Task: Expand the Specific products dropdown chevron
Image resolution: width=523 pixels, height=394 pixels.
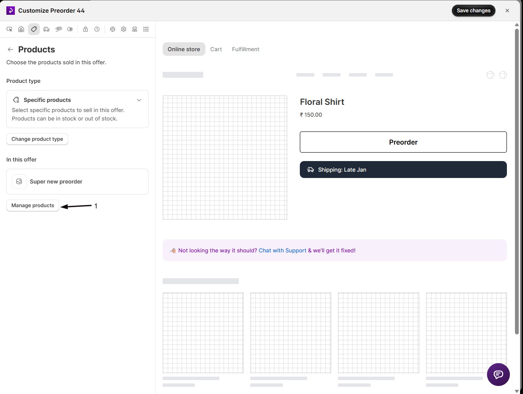Action: point(139,100)
